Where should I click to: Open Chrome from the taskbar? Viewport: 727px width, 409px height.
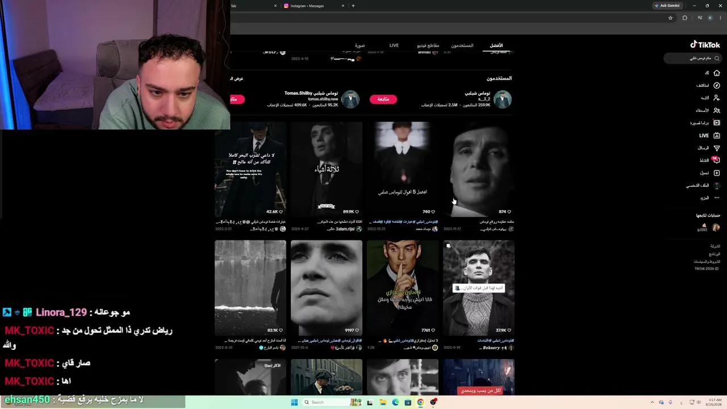click(x=420, y=402)
